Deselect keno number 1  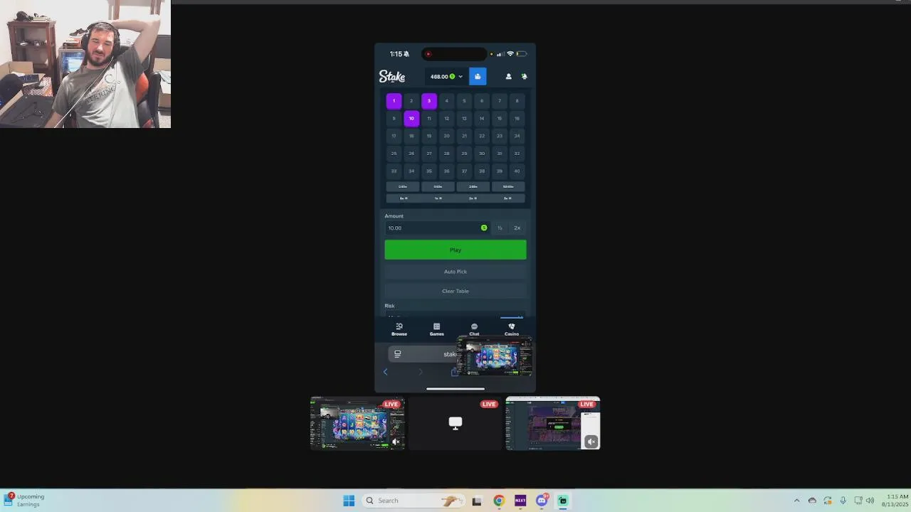point(394,101)
